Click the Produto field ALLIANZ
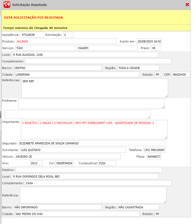 pyautogui.click(x=66, y=41)
